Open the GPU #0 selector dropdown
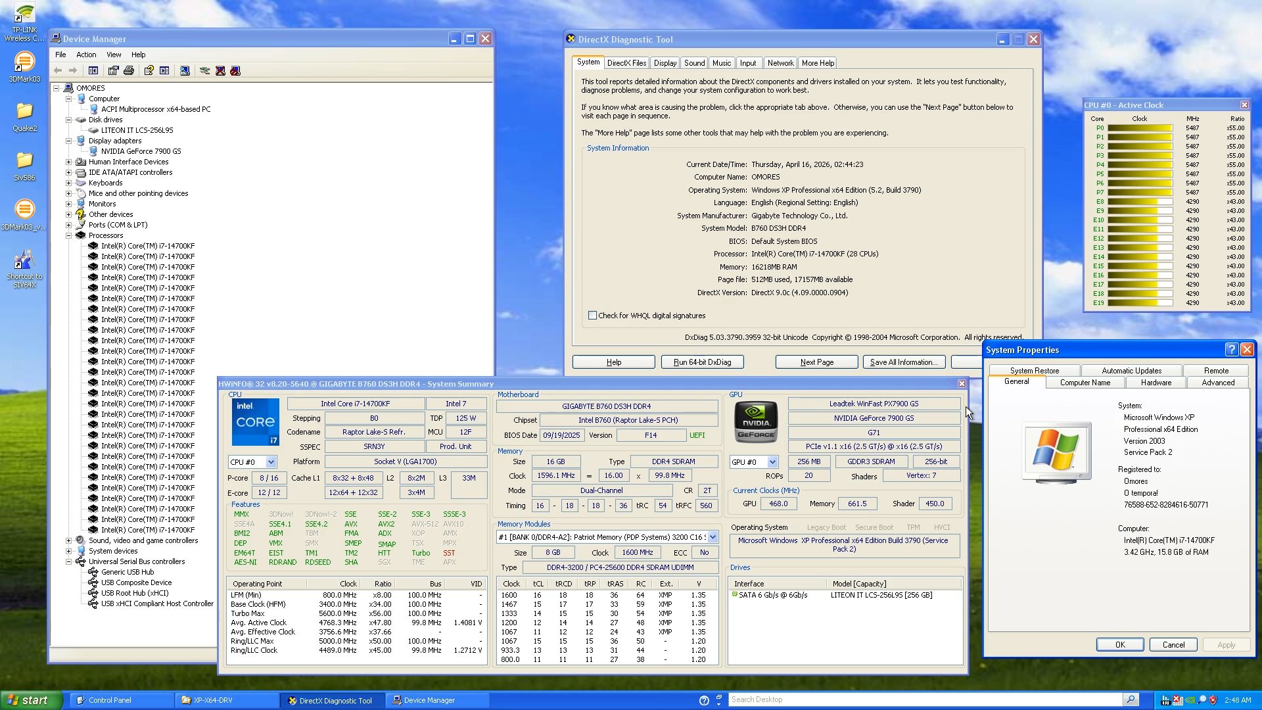 pos(772,462)
